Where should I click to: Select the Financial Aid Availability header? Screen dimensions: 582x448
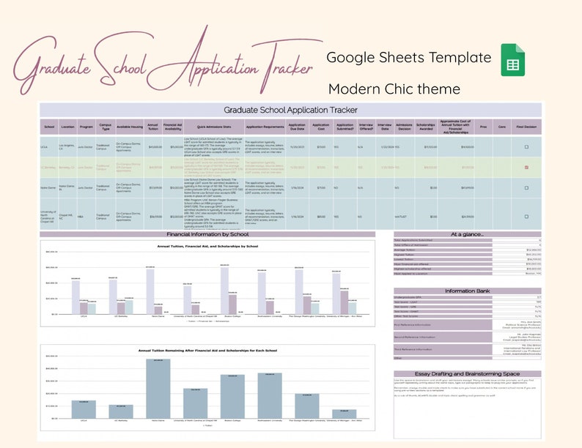[x=172, y=127]
